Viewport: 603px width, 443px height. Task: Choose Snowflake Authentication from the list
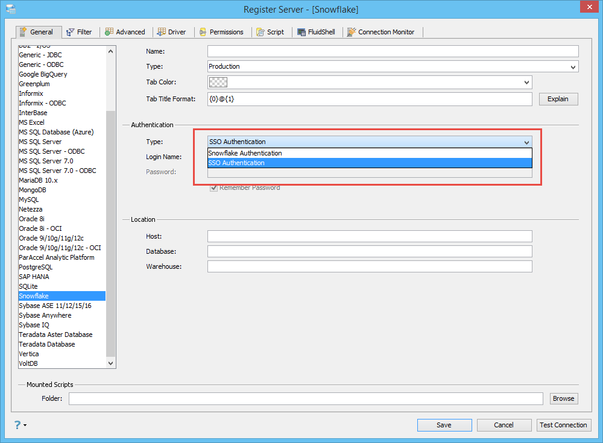click(370, 153)
